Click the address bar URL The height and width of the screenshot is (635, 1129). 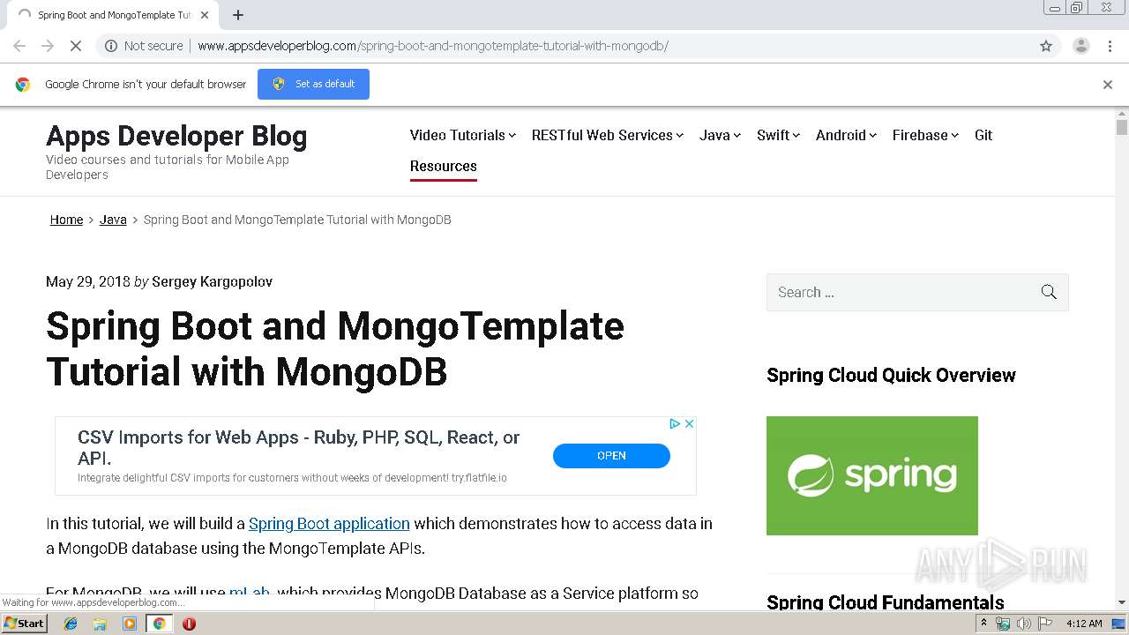(x=432, y=46)
